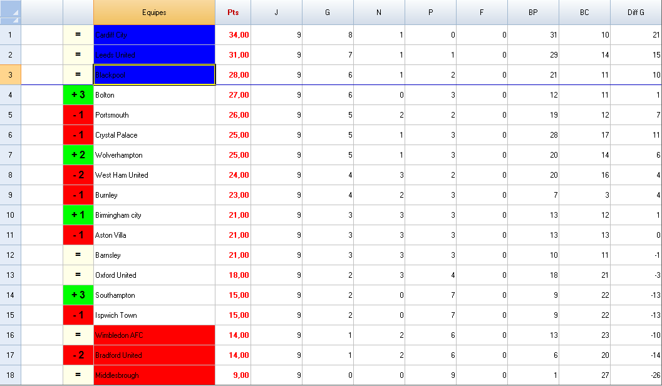Click the BC column header

click(x=584, y=13)
